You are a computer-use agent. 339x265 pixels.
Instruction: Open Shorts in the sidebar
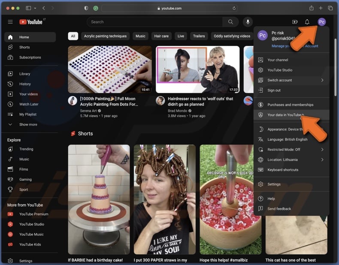30,47
